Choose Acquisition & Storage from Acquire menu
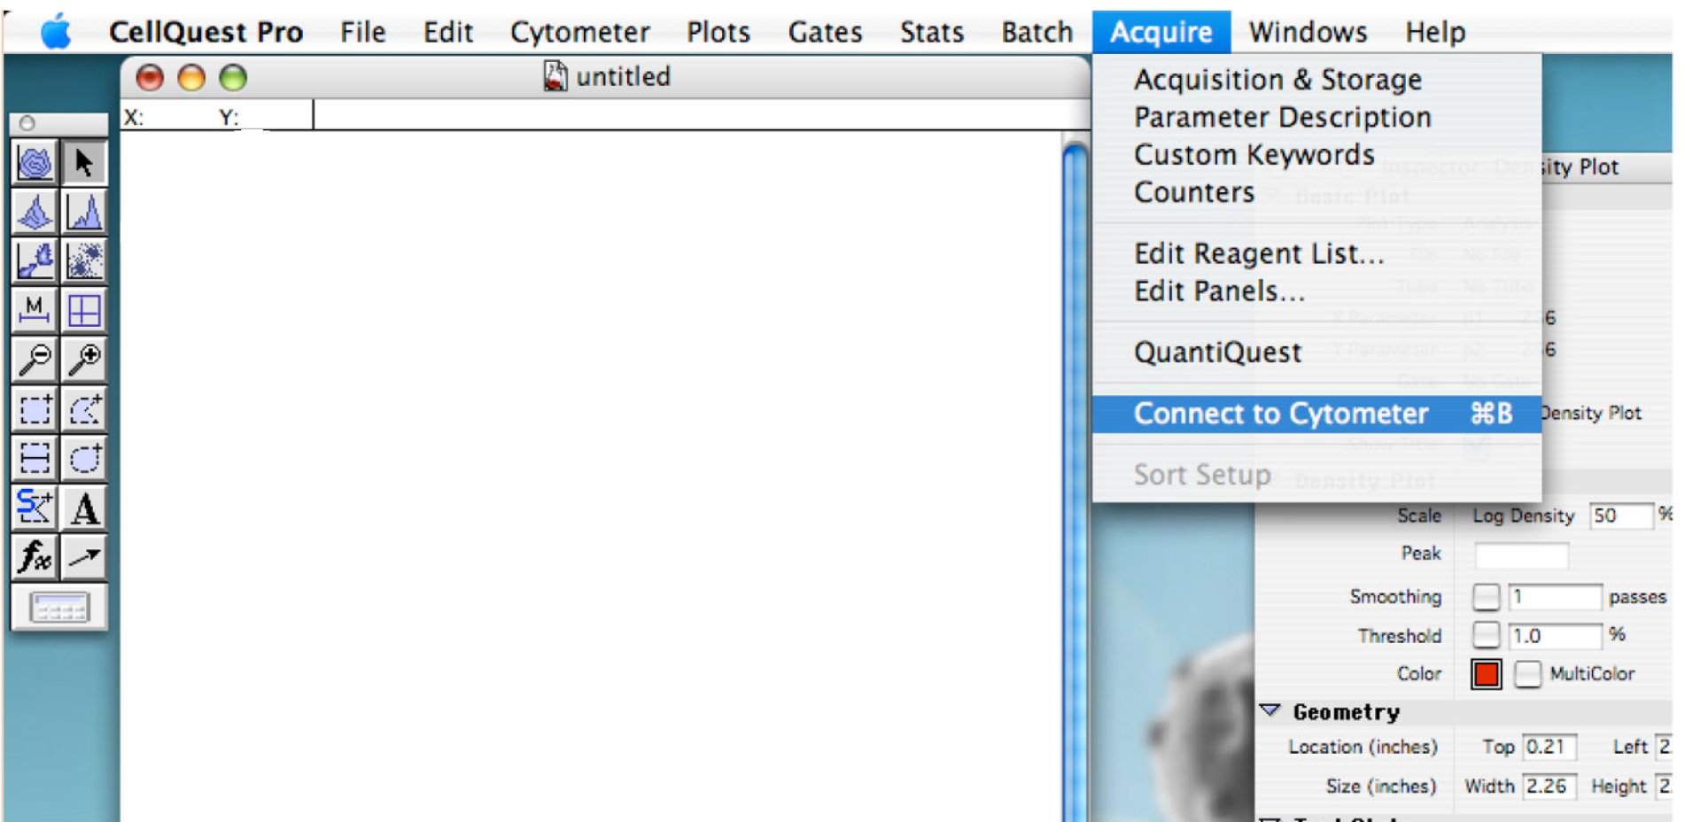Viewport: 1685px width, 822px height. pos(1316,80)
